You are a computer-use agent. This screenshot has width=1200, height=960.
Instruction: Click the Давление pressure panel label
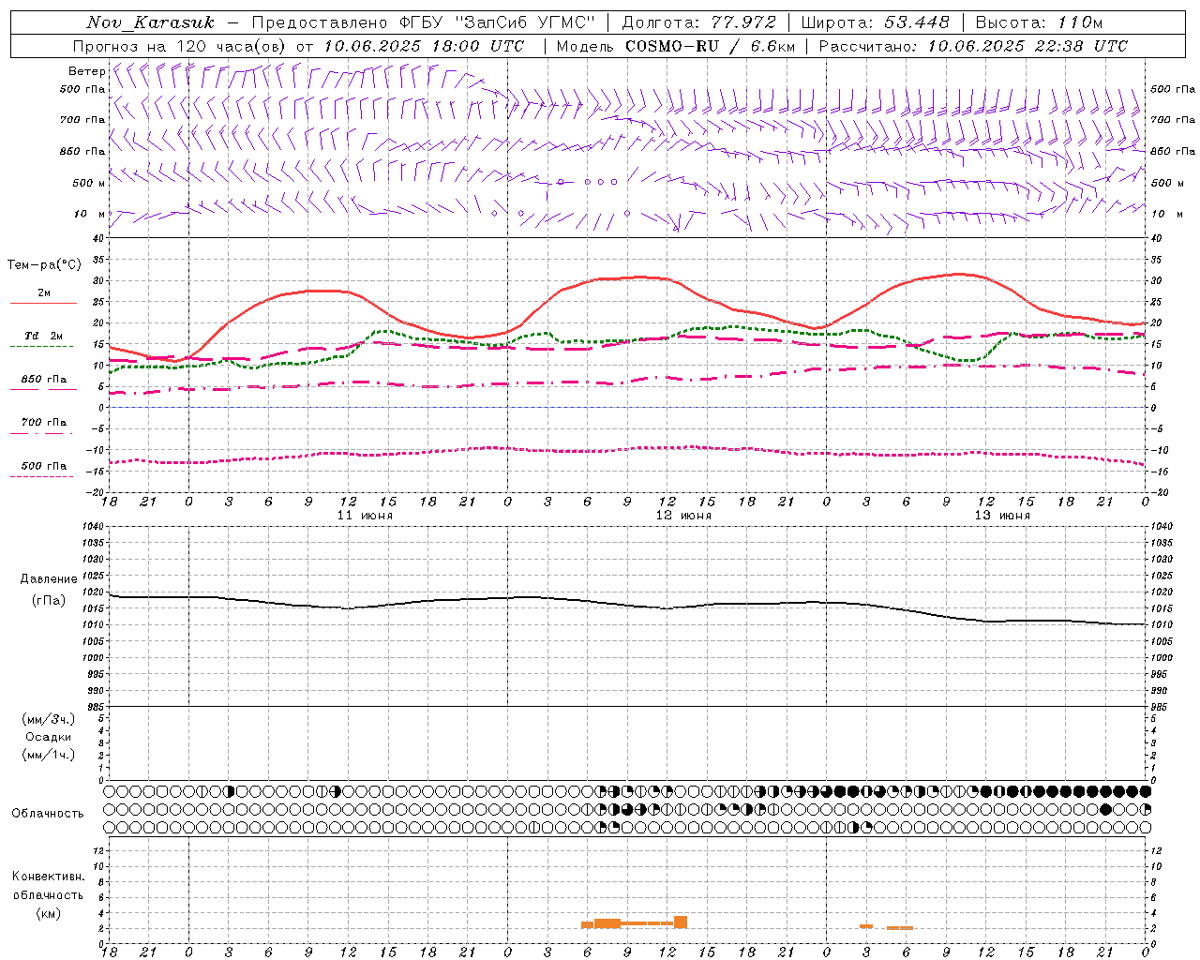[x=49, y=579]
